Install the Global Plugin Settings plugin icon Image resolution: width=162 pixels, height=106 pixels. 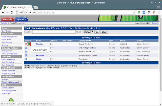[x=26, y=48]
